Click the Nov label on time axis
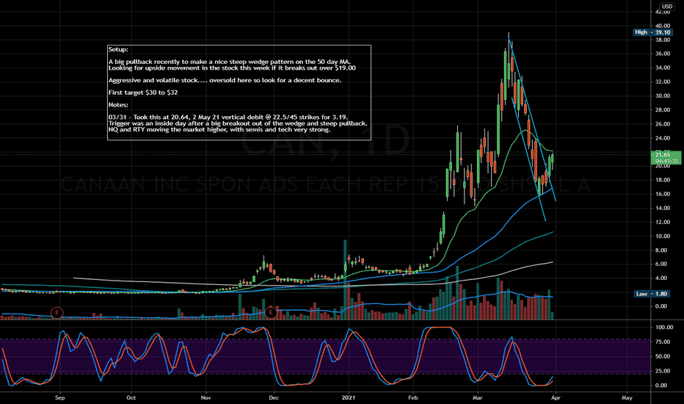This screenshot has height=404, width=684. pos(206,398)
